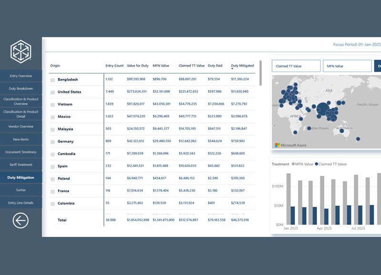Viewport: 381px width, 275px height.
Task: Expand the Mexico origin row
Action: point(53,117)
